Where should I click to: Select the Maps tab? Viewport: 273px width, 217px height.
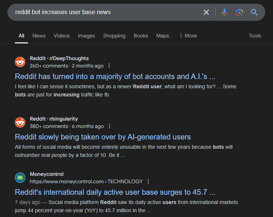pyautogui.click(x=162, y=36)
